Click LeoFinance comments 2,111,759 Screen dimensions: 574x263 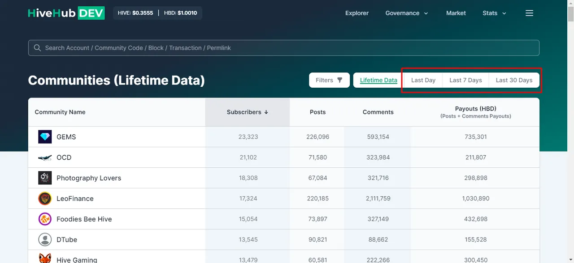378,199
